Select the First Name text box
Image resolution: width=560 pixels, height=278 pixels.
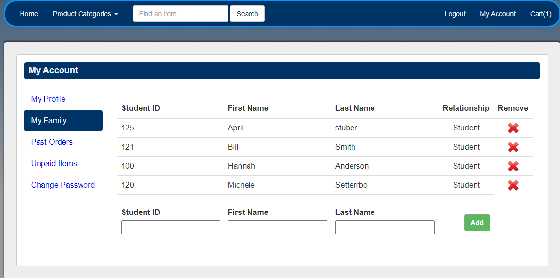[x=277, y=227]
